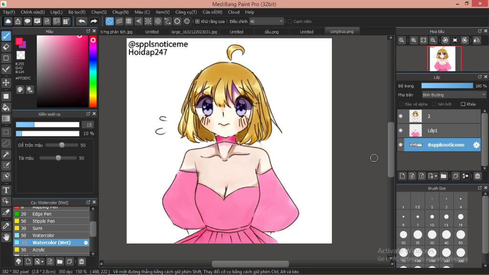Toggle @spplsnoticeme layer visibility

[401, 145]
